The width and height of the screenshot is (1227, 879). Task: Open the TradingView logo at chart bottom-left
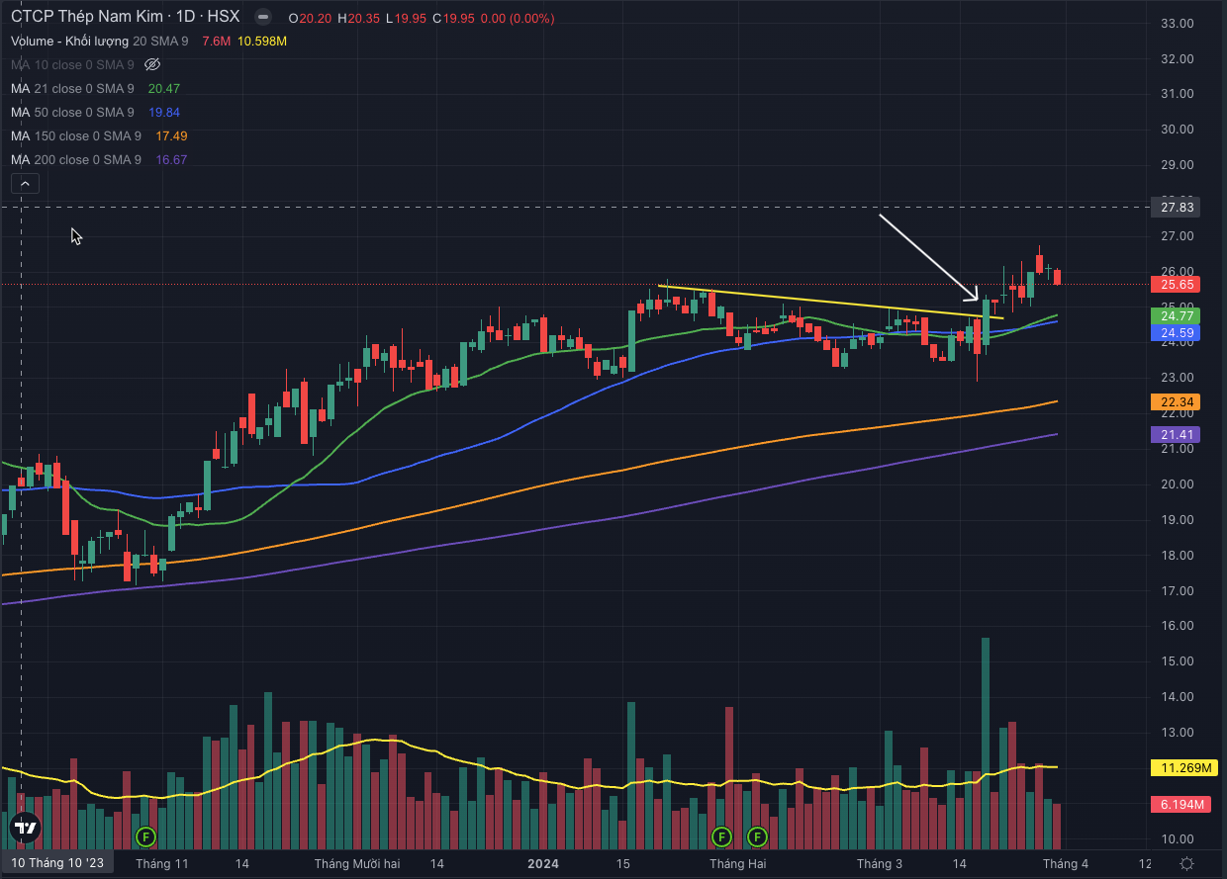[x=25, y=829]
